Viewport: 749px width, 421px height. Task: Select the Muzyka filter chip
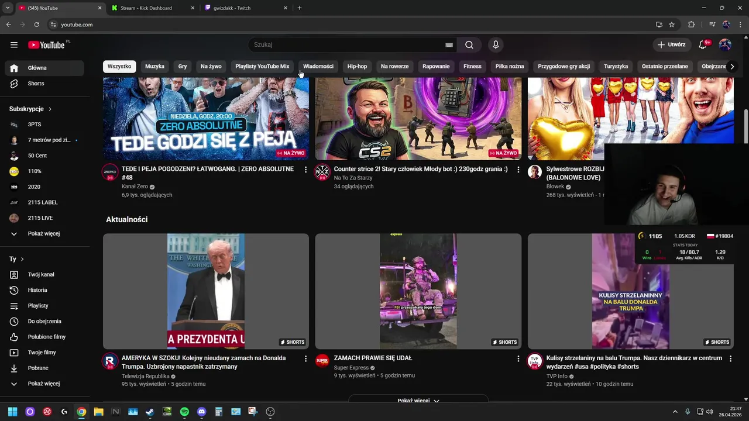click(154, 67)
